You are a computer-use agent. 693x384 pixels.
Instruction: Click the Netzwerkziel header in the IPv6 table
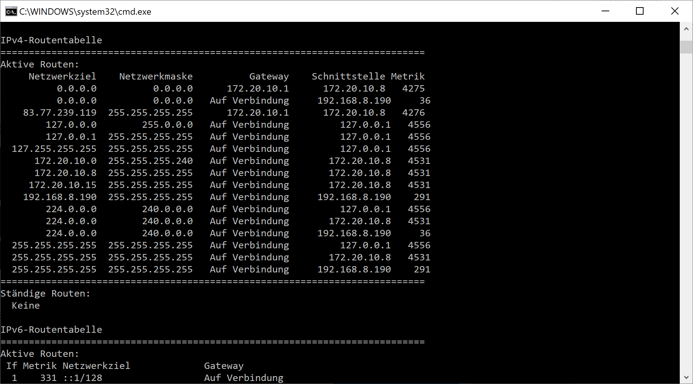[x=97, y=366]
